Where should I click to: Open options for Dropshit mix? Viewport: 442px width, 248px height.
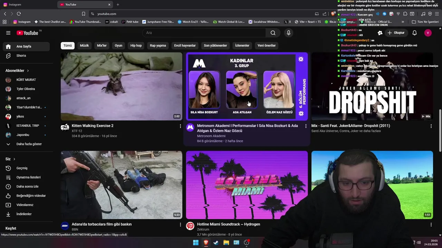click(x=431, y=126)
